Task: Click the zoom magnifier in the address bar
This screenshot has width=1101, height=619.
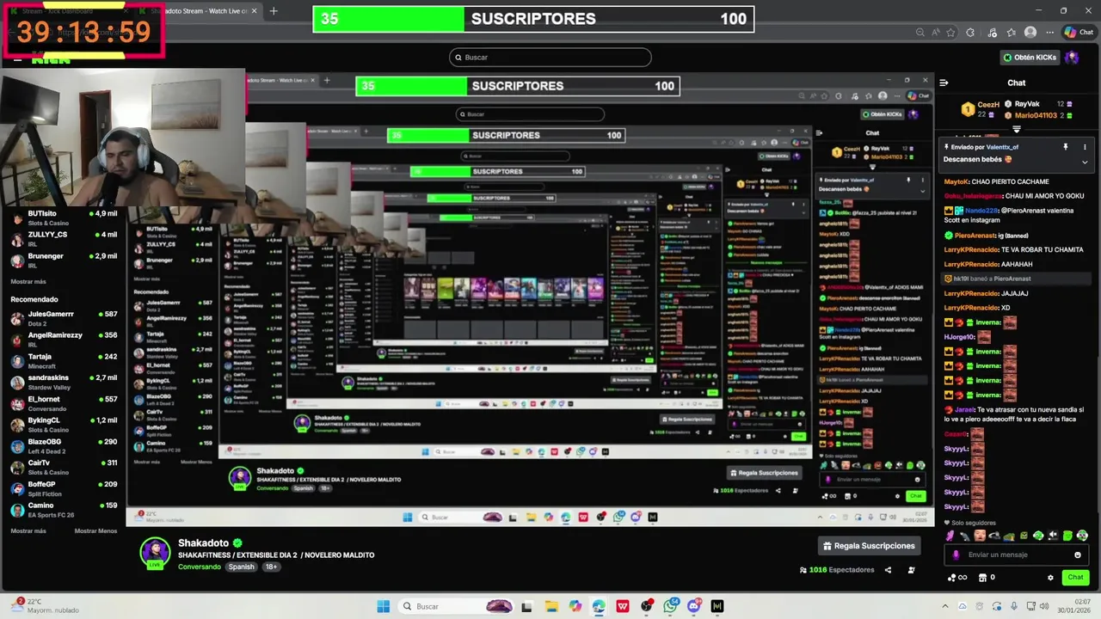Action: [920, 32]
